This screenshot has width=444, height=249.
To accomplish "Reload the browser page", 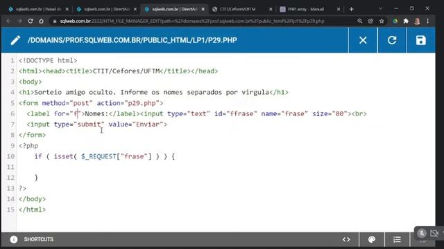I will tap(31, 21).
